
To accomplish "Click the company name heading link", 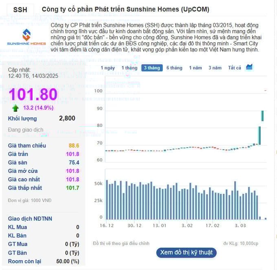I will (125, 9).
